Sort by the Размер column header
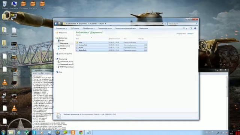The height and width of the screenshot is (135, 240). point(141,39)
